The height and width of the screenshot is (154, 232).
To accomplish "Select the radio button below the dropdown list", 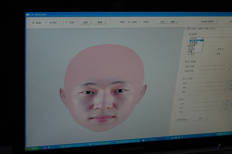I will (189, 54).
